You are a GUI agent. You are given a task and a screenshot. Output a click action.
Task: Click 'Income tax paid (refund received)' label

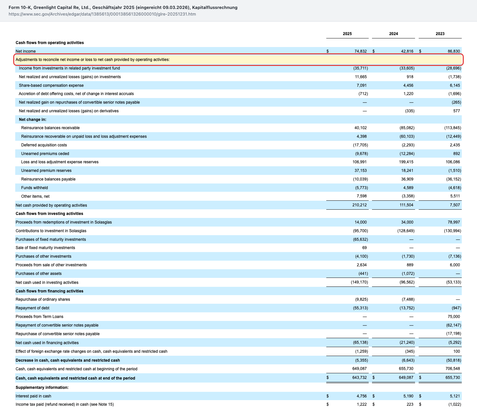click(65, 404)
